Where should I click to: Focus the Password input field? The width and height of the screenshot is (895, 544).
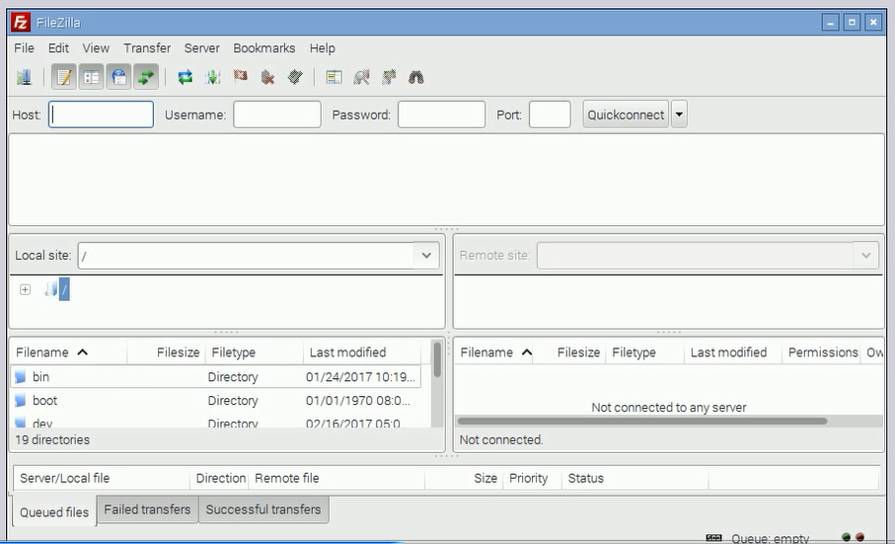click(x=442, y=115)
